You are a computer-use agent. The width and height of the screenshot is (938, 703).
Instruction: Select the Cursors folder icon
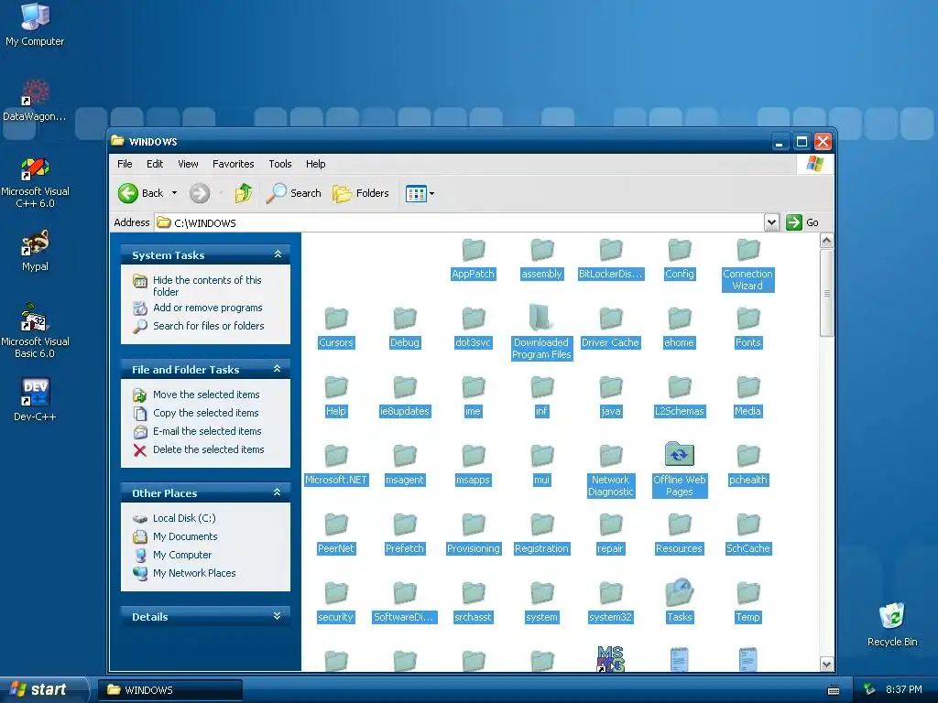point(335,319)
